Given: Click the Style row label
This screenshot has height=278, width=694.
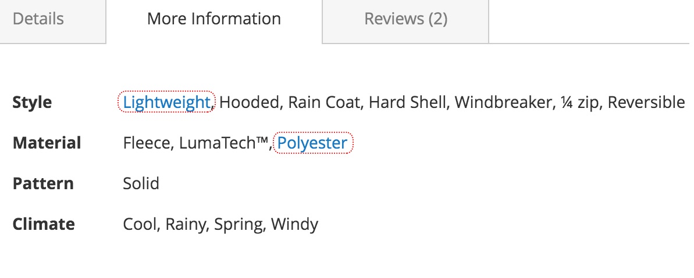Looking at the screenshot, I should [x=32, y=103].
